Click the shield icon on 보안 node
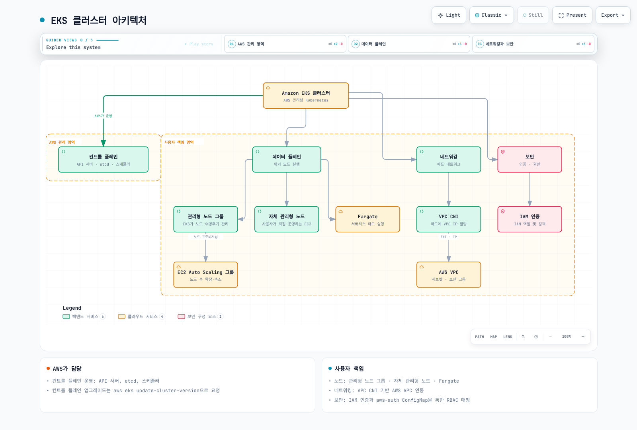The width and height of the screenshot is (637, 430). (503, 152)
